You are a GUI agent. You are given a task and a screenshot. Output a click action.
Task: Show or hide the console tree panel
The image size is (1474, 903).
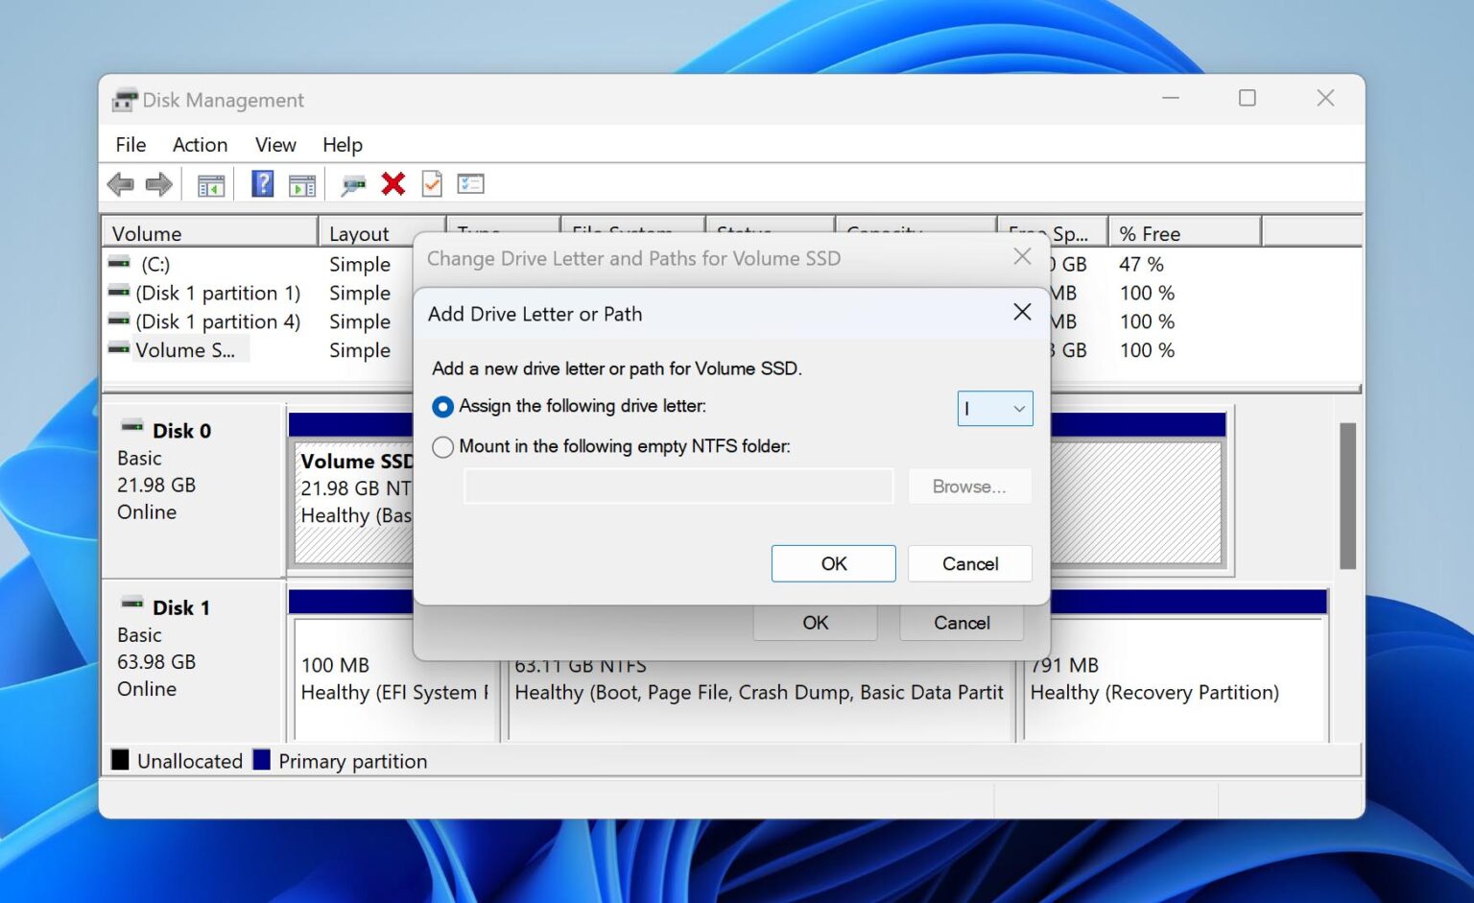[x=210, y=183]
